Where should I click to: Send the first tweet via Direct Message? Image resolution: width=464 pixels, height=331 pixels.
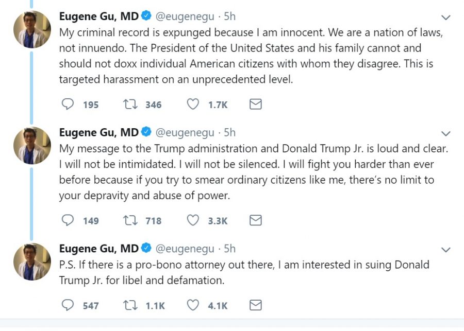[255, 104]
